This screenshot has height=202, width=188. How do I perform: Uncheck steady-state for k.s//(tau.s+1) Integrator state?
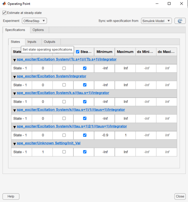[x=85, y=102]
